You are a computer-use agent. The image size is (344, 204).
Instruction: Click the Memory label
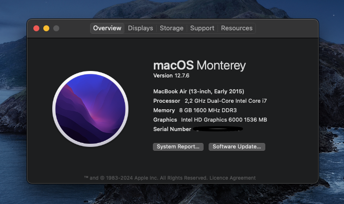[164, 110]
